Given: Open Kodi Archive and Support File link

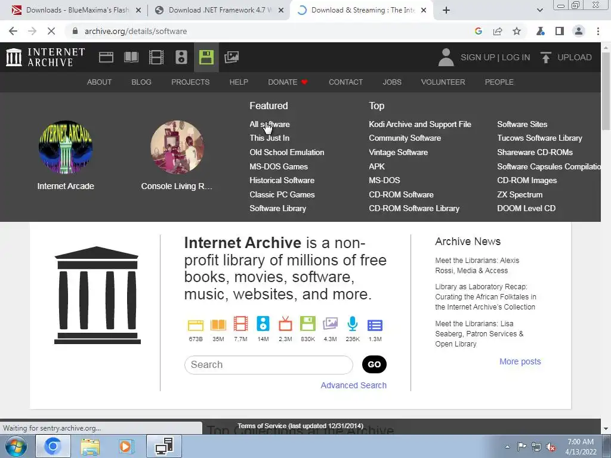Looking at the screenshot, I should (x=419, y=124).
